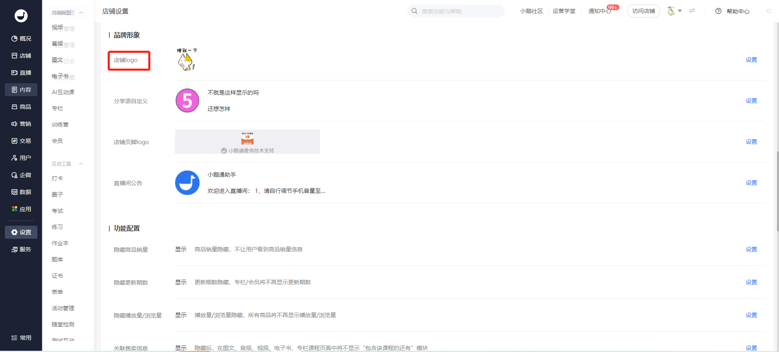Focus the 搜索功能与帮助 search field
The height and width of the screenshot is (352, 779).
[456, 11]
